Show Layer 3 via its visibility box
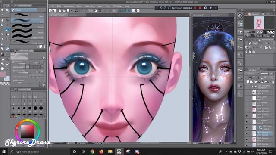 246,92
